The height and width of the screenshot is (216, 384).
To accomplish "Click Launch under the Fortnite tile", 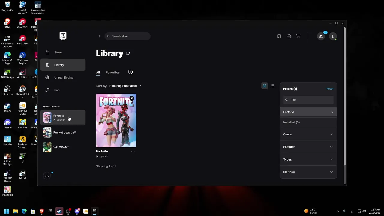I will [x=102, y=156].
